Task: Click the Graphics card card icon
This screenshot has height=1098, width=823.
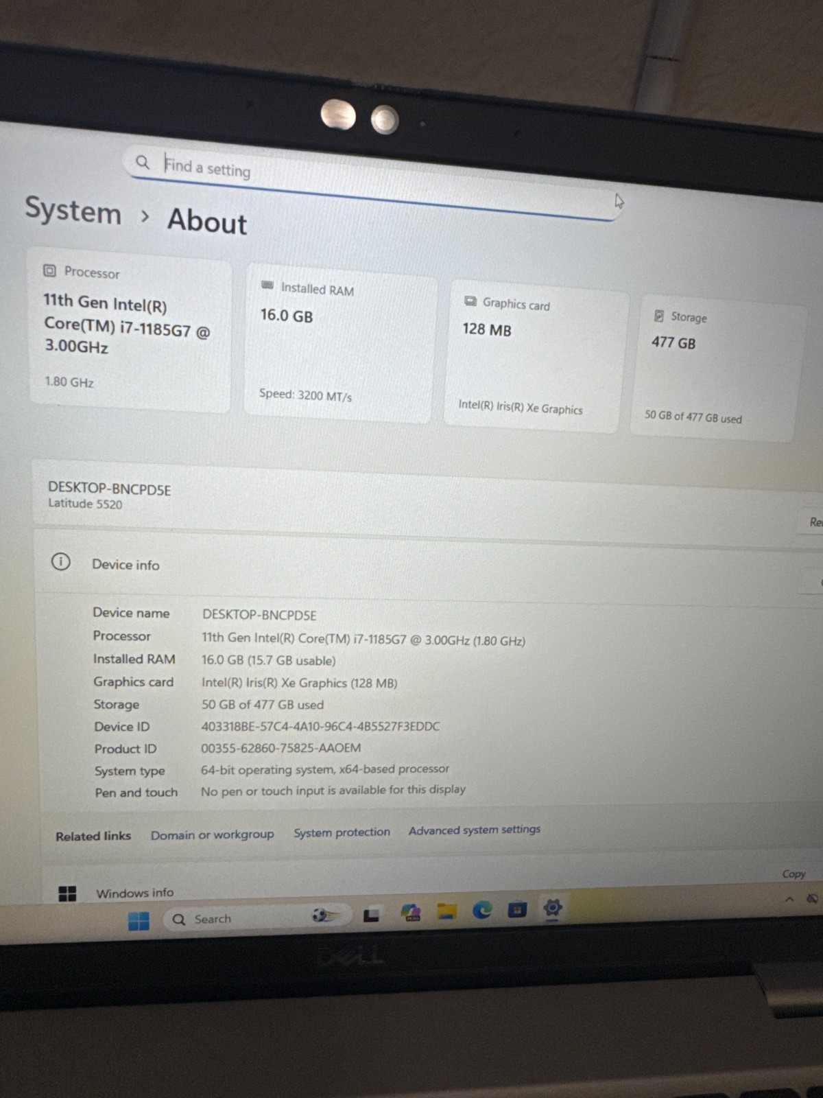Action: tap(470, 301)
